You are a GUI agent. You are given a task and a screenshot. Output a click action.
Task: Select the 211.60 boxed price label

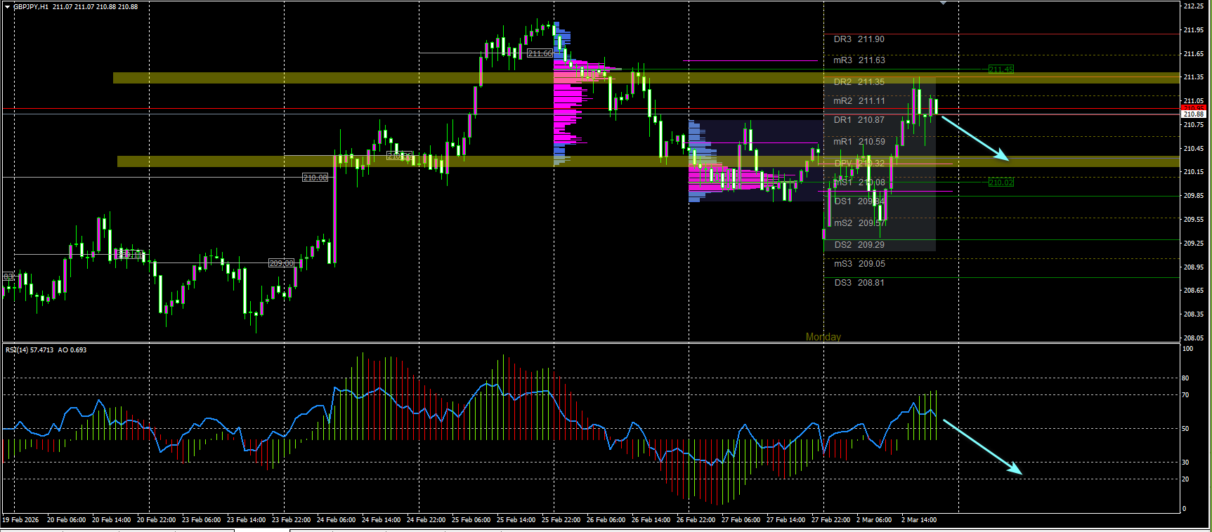[540, 53]
